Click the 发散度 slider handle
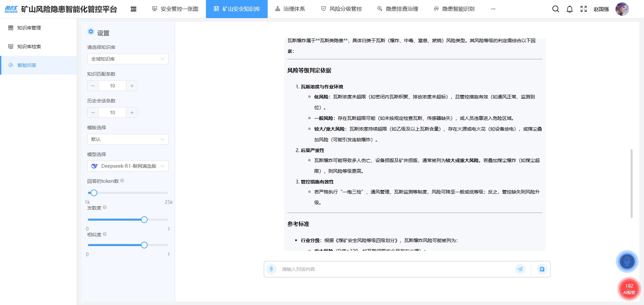 tap(144, 220)
